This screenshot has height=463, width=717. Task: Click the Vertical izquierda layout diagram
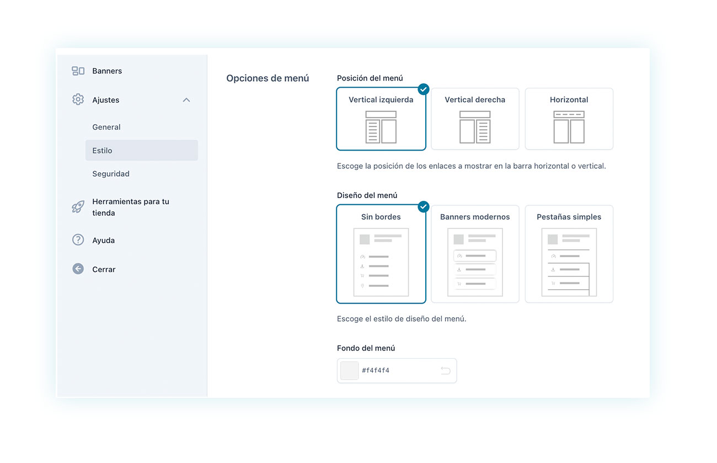point(381,127)
